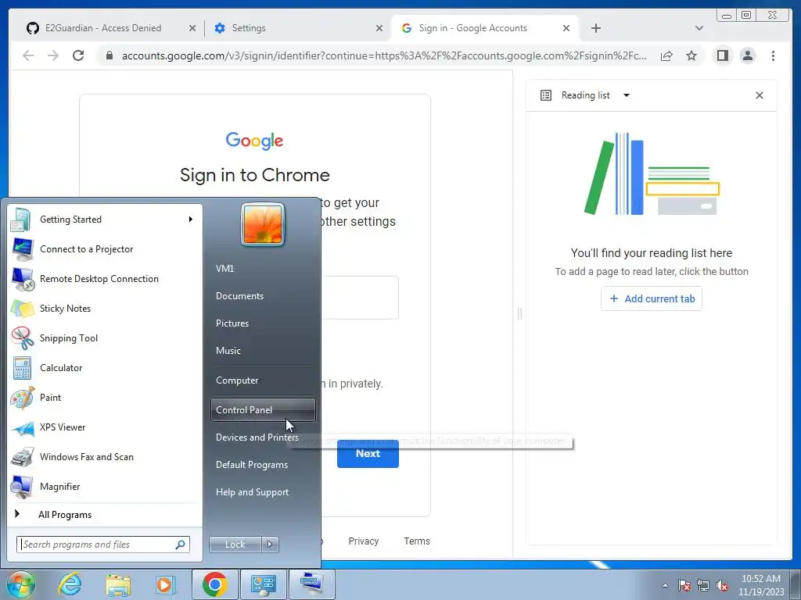Open the Terms link

pos(417,541)
